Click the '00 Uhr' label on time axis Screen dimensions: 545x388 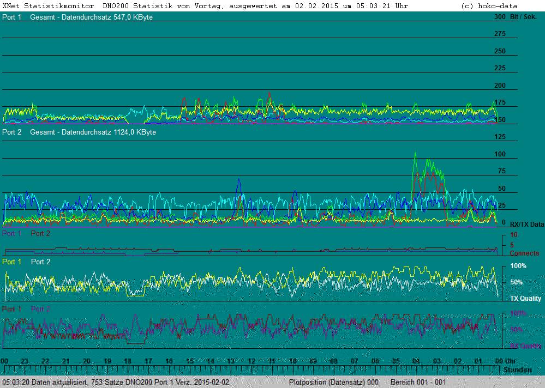tap(505, 361)
